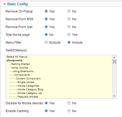This screenshot has width=122, height=117.
Task: Select No for Remove From Ajax
Action: pos(69,27)
